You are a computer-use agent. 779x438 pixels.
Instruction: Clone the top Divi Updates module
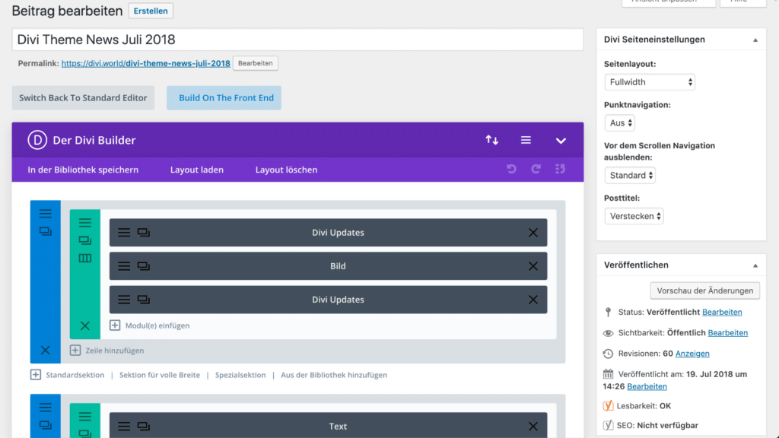[x=144, y=233]
